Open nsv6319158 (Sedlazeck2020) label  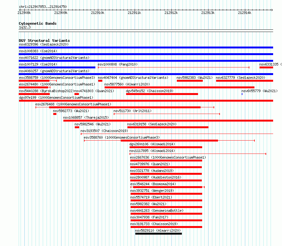pos(152,124)
